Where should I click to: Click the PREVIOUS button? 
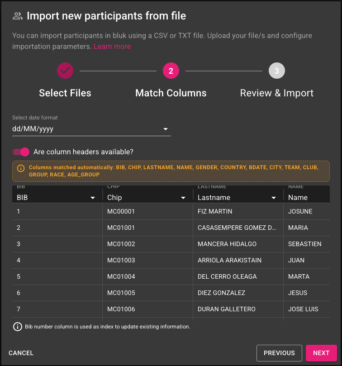coord(279,353)
